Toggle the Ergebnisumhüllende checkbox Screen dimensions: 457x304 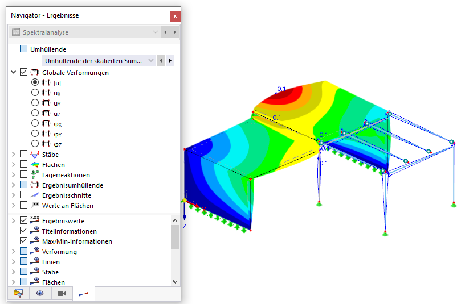23,184
